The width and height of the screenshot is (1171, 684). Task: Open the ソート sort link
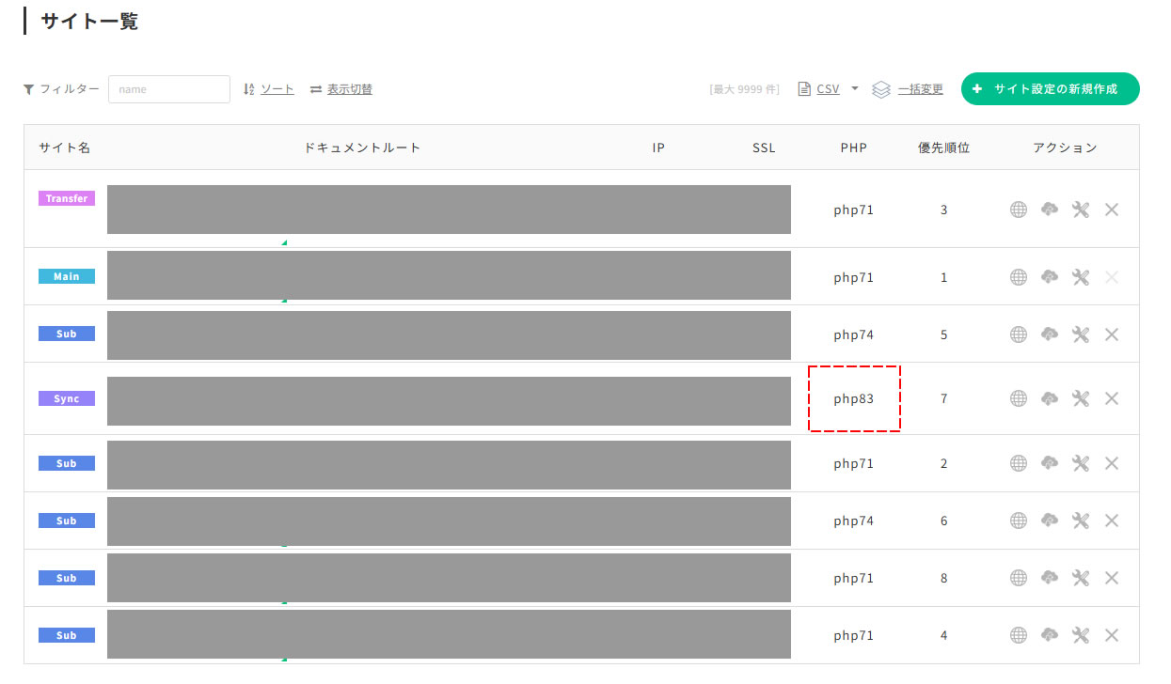coord(277,89)
